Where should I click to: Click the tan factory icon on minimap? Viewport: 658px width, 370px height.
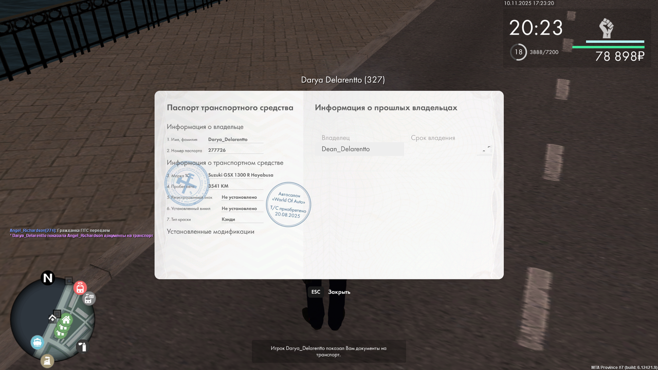(47, 361)
